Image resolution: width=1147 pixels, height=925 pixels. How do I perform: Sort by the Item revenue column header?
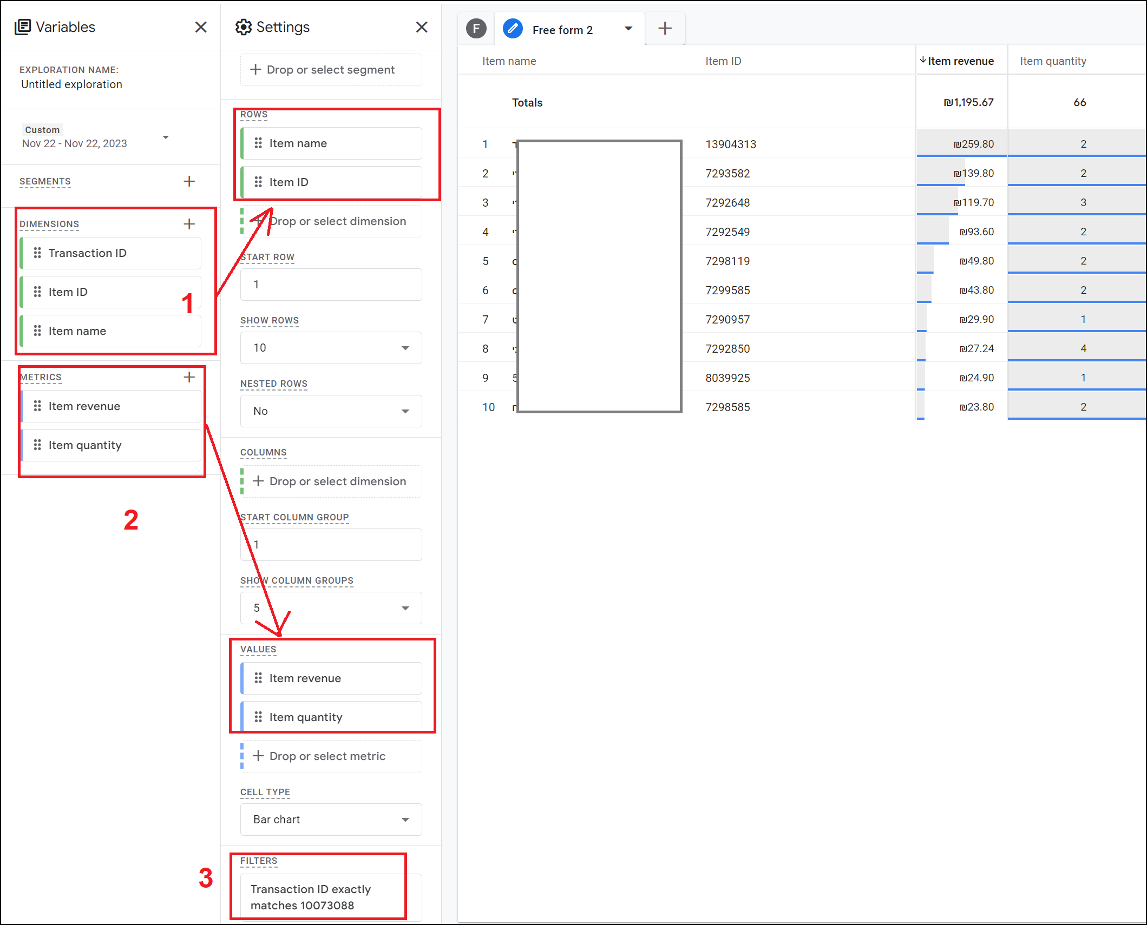tap(960, 61)
